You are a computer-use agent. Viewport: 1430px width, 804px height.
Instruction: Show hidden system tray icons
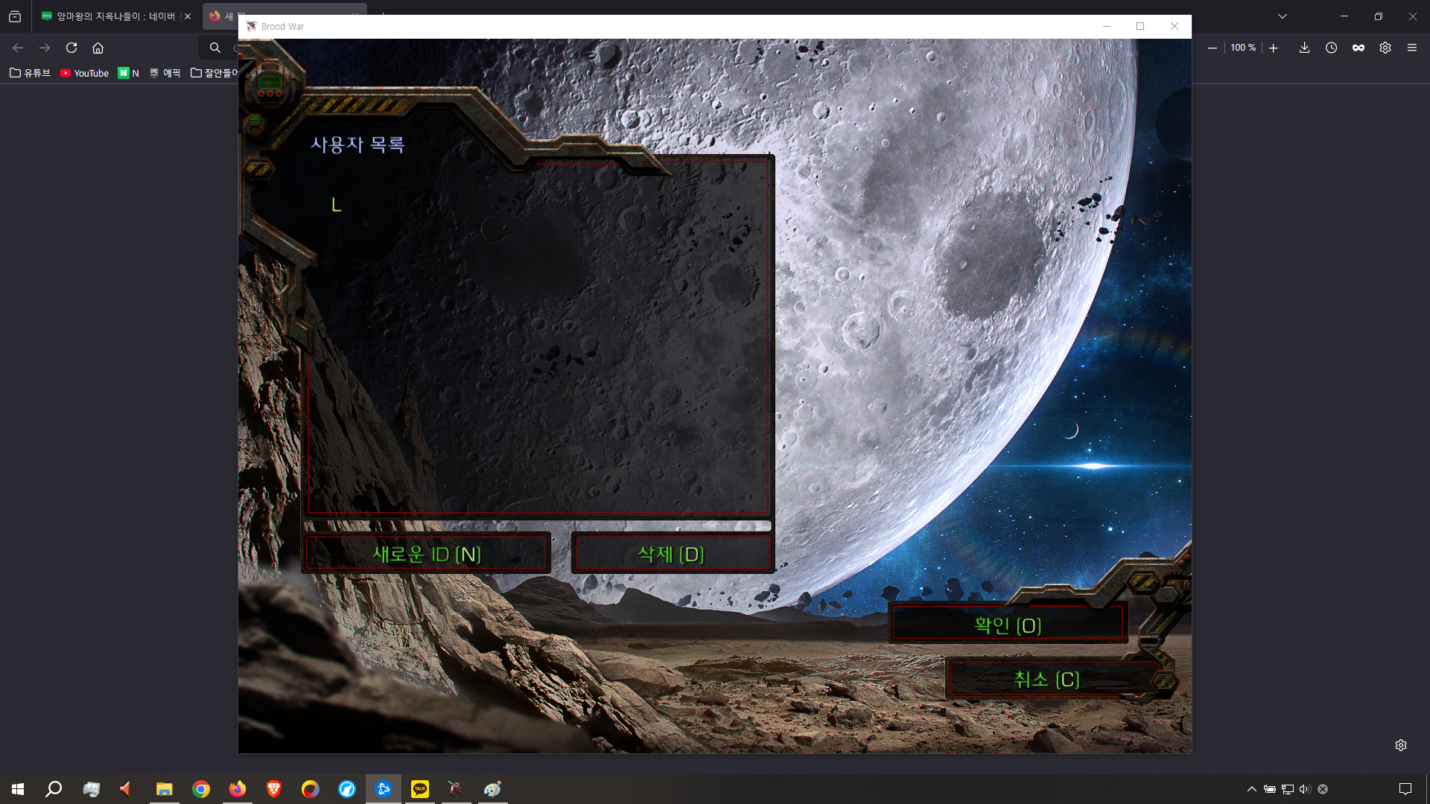click(1252, 789)
